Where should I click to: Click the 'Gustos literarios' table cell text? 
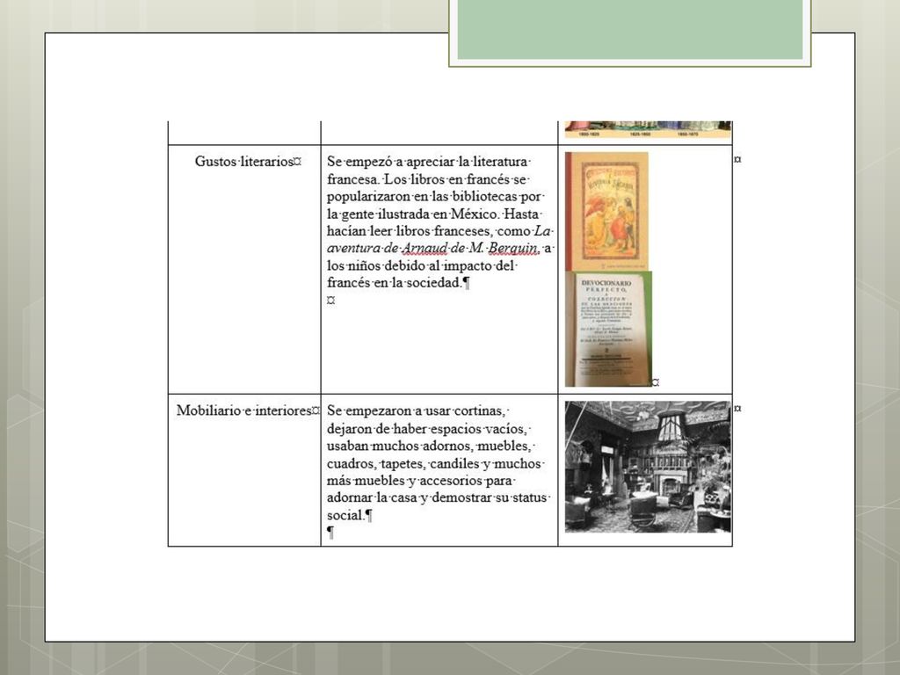[244, 162]
